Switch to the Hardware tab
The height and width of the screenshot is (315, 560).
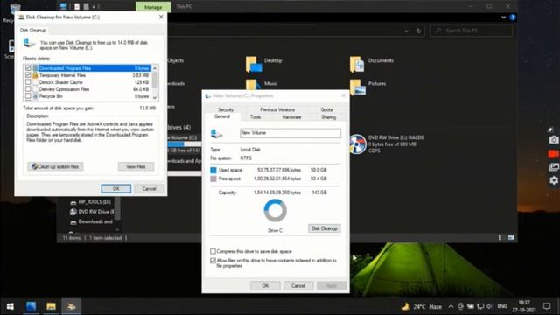coord(291,117)
